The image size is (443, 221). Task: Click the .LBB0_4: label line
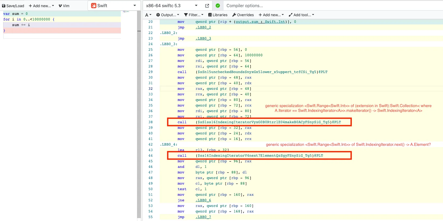169,144
